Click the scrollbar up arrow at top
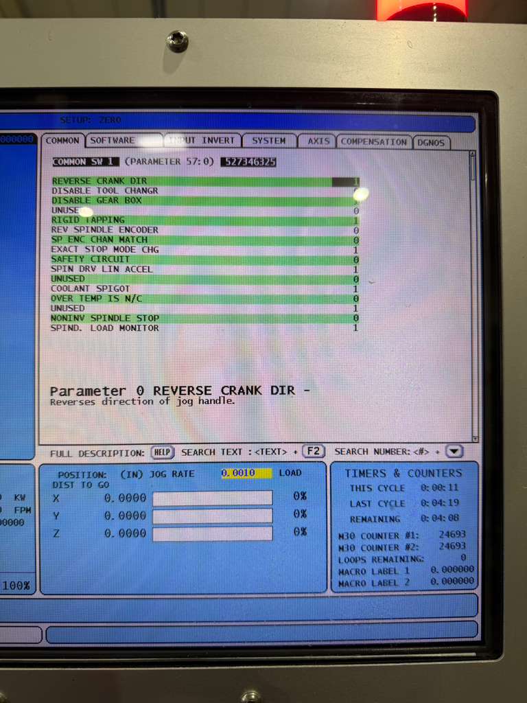 click(x=472, y=154)
